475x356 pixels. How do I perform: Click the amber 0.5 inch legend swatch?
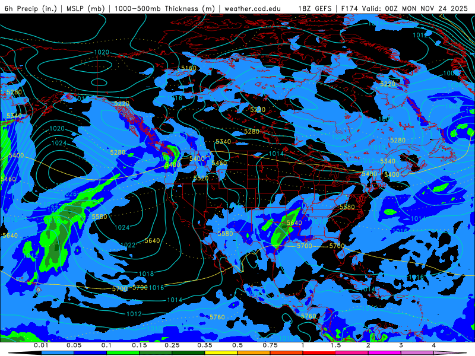pyautogui.click(x=254, y=353)
